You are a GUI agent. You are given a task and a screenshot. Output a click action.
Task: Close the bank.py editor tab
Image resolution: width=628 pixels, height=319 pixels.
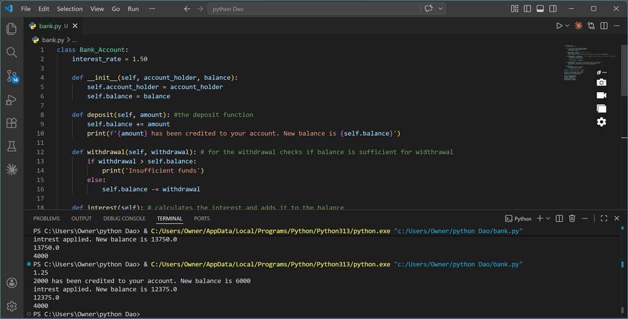coord(76,26)
